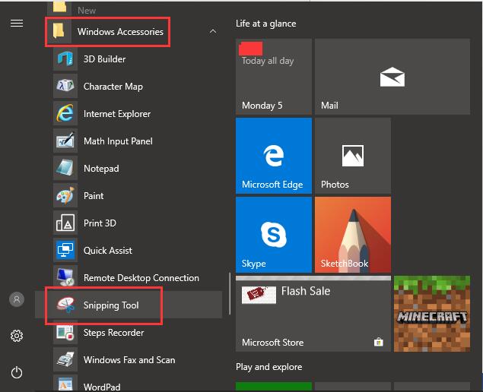Open Character Map
The width and height of the screenshot is (483, 392).
coord(129,86)
